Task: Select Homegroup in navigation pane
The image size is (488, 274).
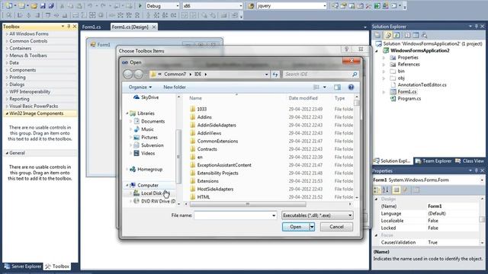Action: tap(146, 169)
